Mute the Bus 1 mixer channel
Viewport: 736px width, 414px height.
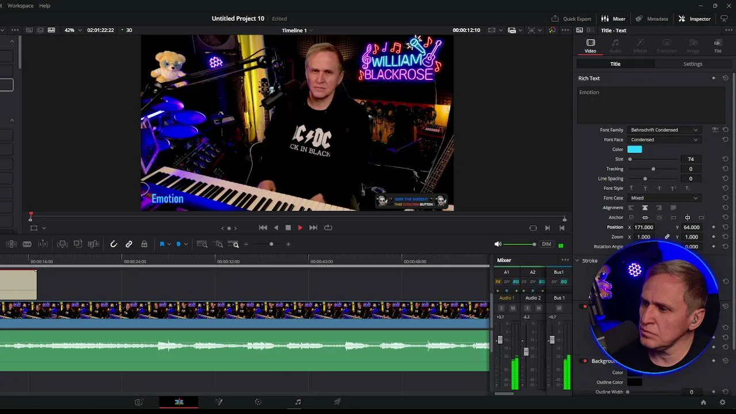pos(559,308)
